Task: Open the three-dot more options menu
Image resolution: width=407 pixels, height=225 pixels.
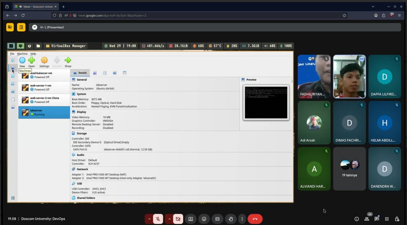Action: point(242,219)
